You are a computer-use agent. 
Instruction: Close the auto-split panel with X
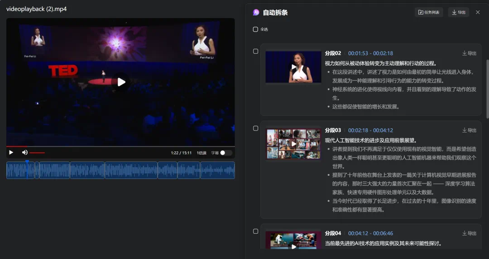[x=478, y=13]
